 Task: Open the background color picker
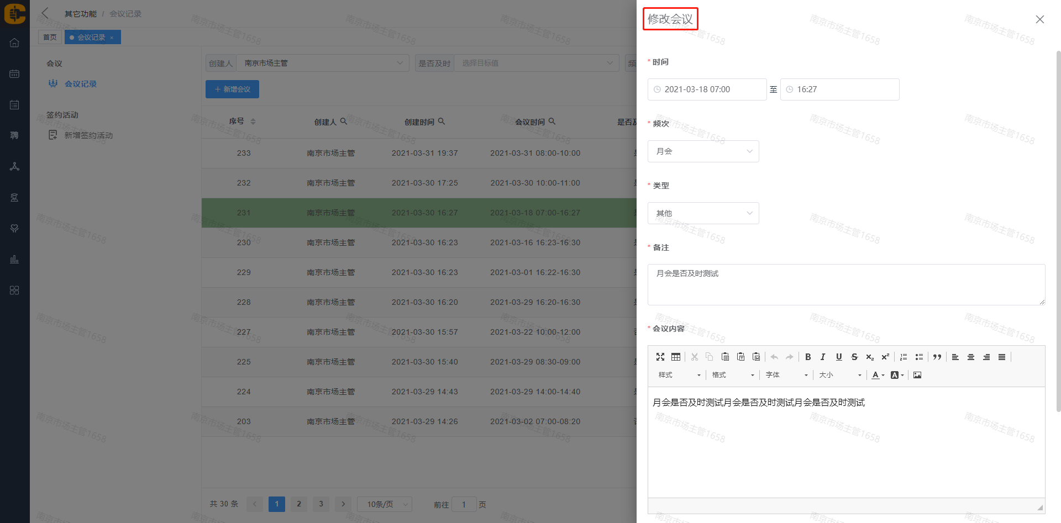click(897, 375)
